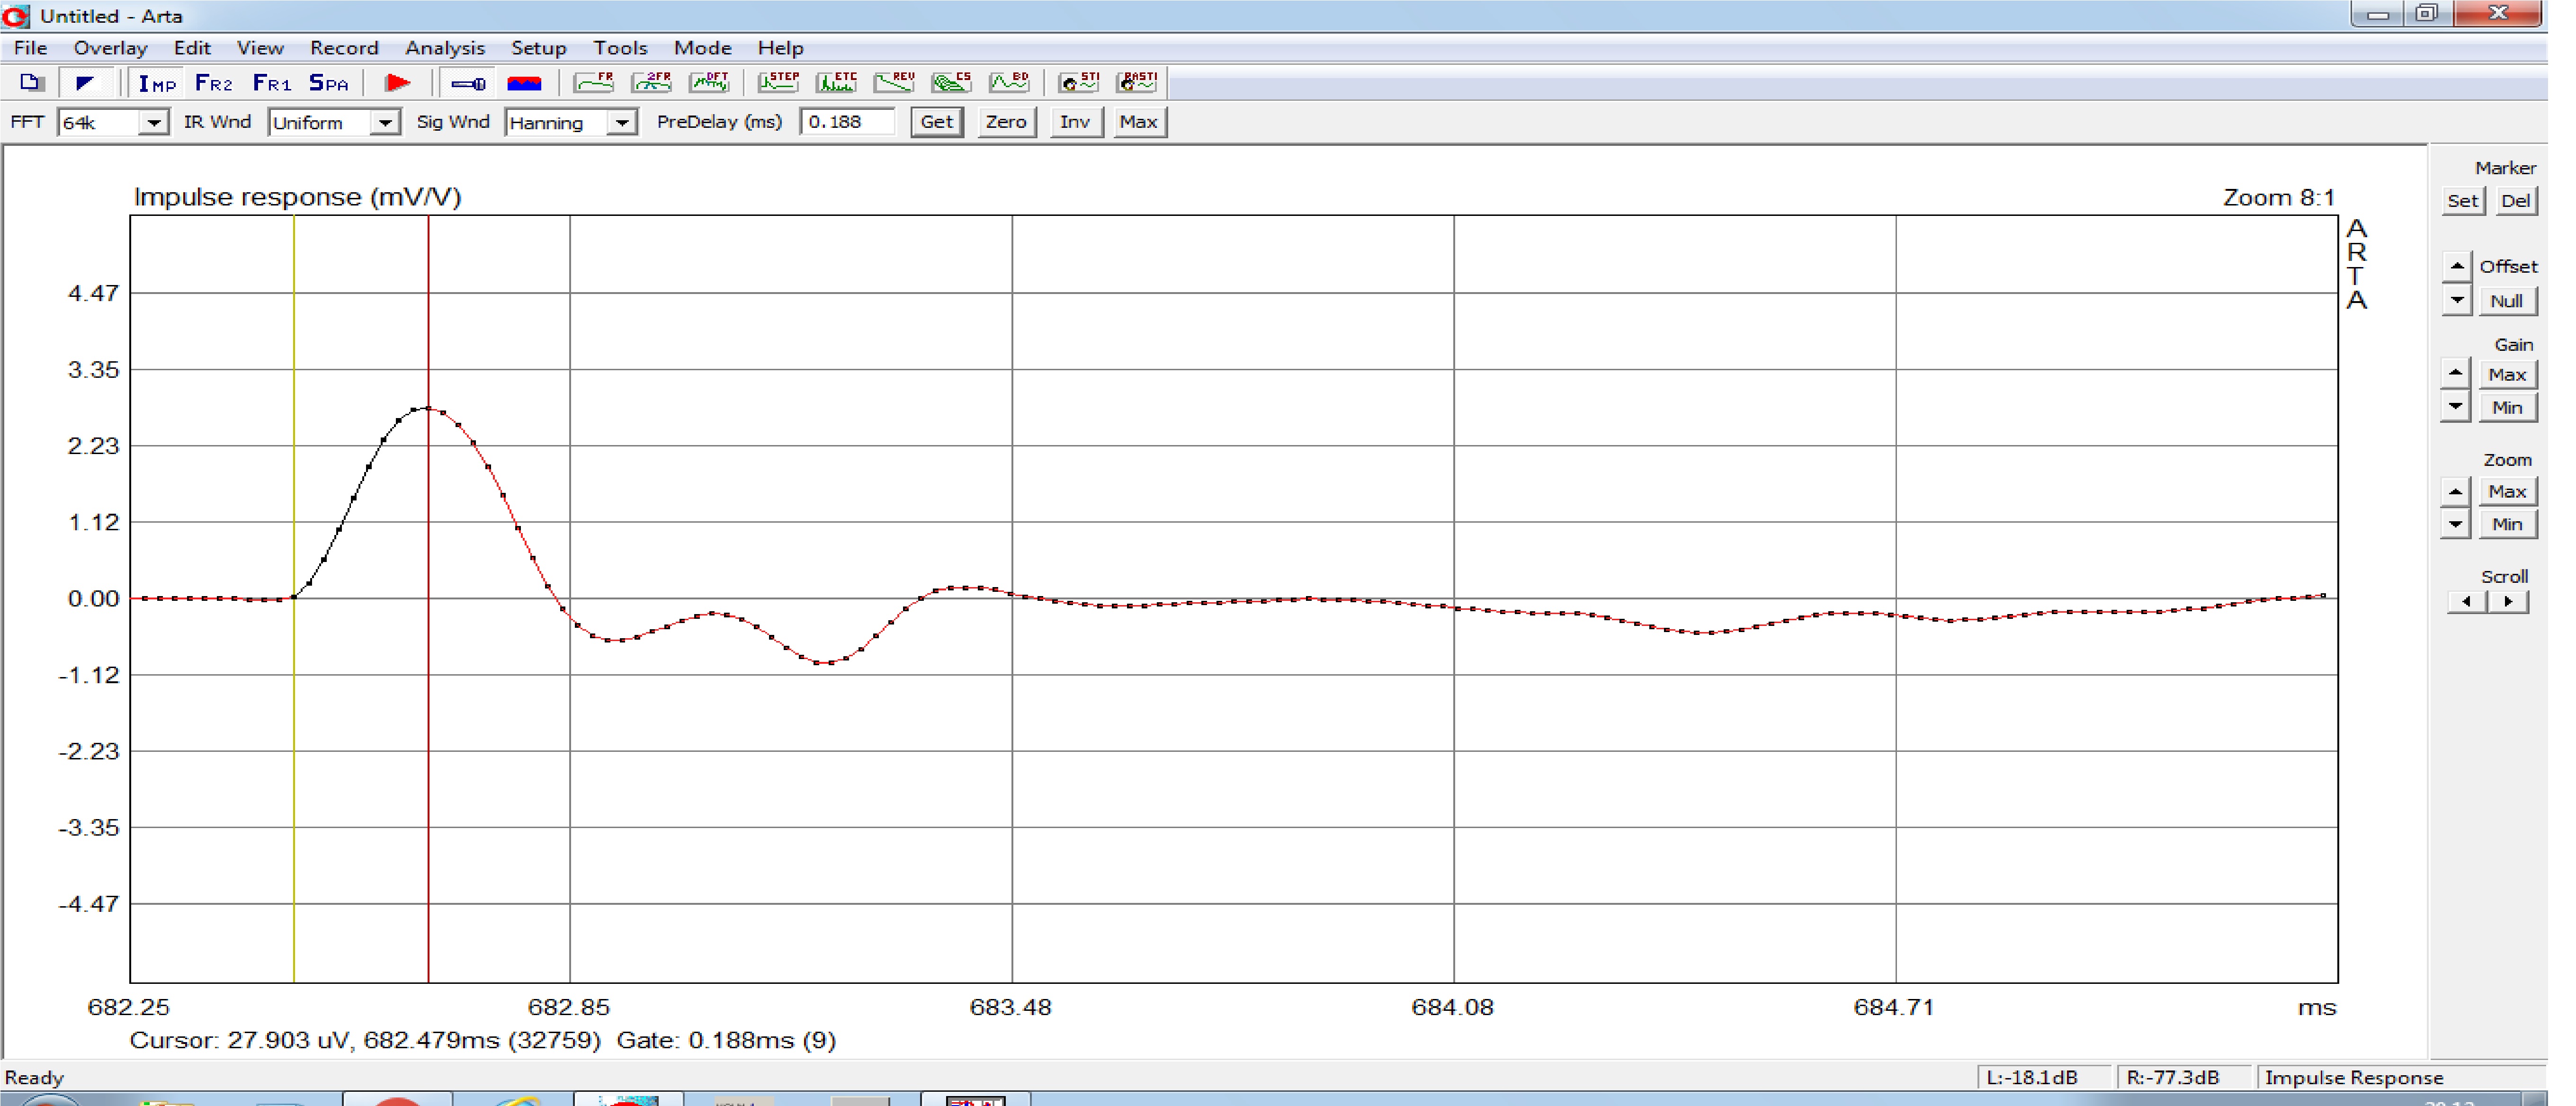Open the STI speech transmission icon
This screenshot has height=1106, width=2576.
pos(1079,83)
